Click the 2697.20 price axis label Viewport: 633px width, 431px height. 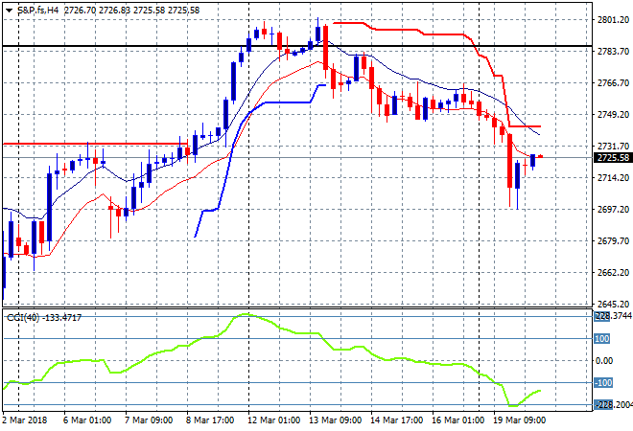coord(613,209)
